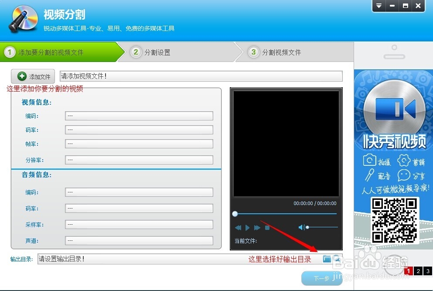433x291 pixels.
Task: Minimize the 视频分割 window
Action: coord(392,6)
